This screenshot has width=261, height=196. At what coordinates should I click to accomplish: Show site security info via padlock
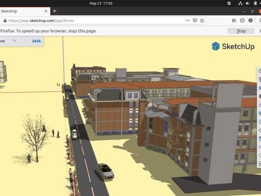click(5, 20)
